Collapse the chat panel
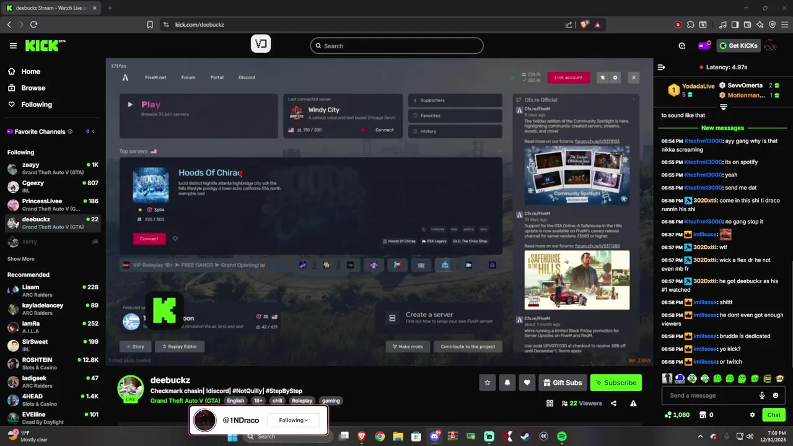The height and width of the screenshot is (446, 793). (x=662, y=67)
